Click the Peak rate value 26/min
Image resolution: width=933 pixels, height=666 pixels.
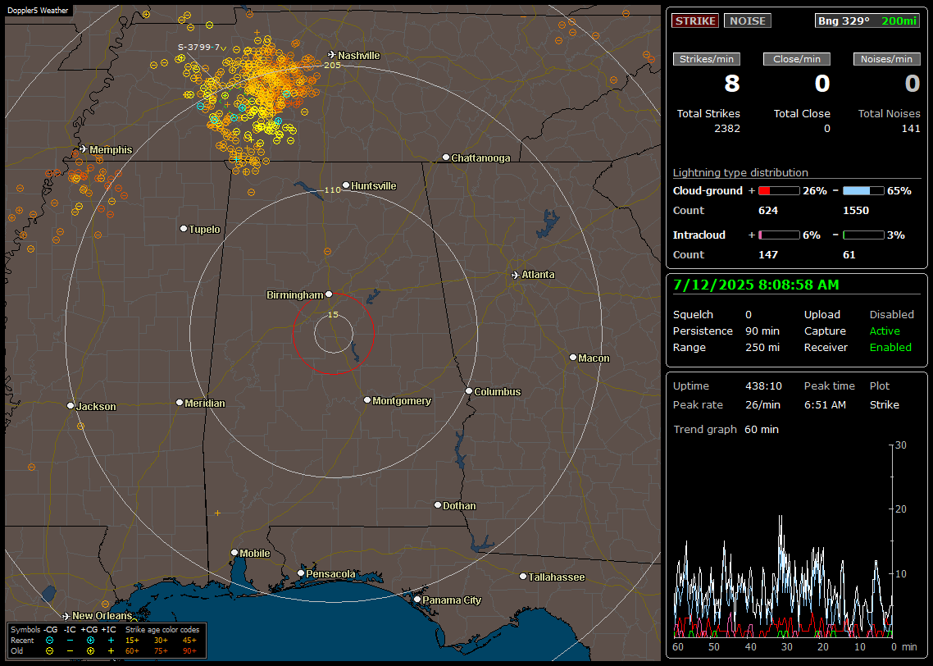coord(763,404)
